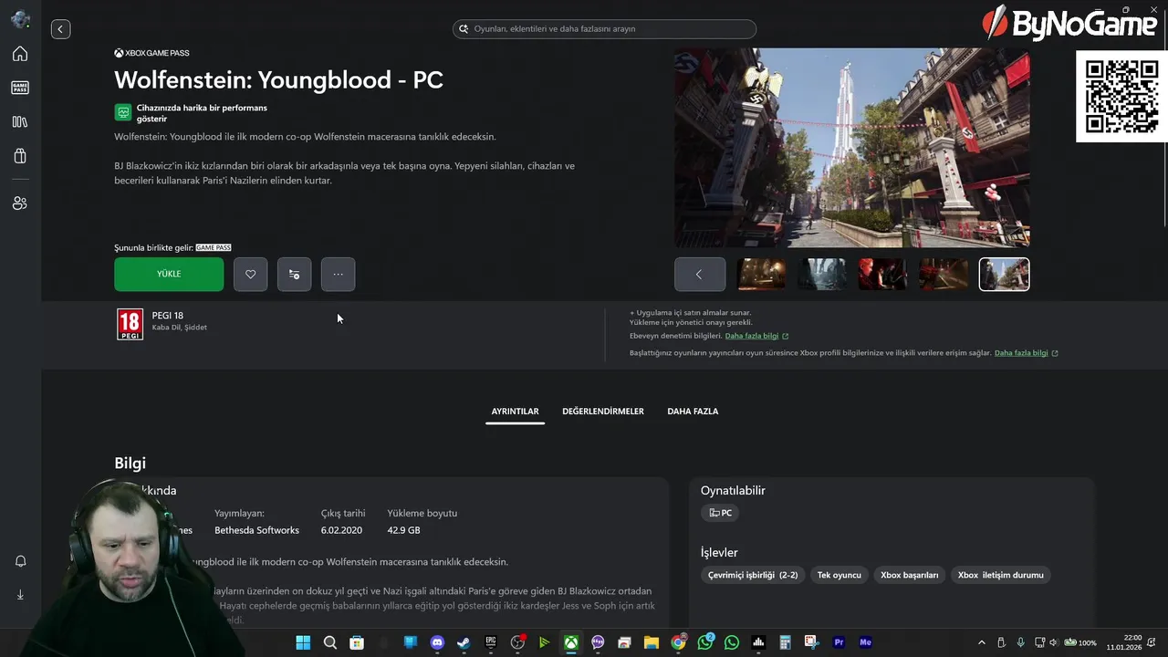This screenshot has height=657, width=1168.
Task: Click the PEGI 18 rating badge
Action: pos(130,324)
